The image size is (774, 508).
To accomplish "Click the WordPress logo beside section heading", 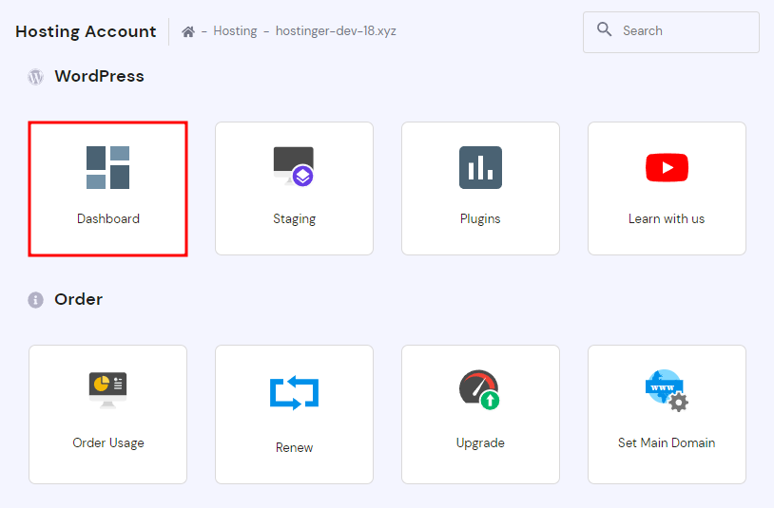I will pos(36,77).
